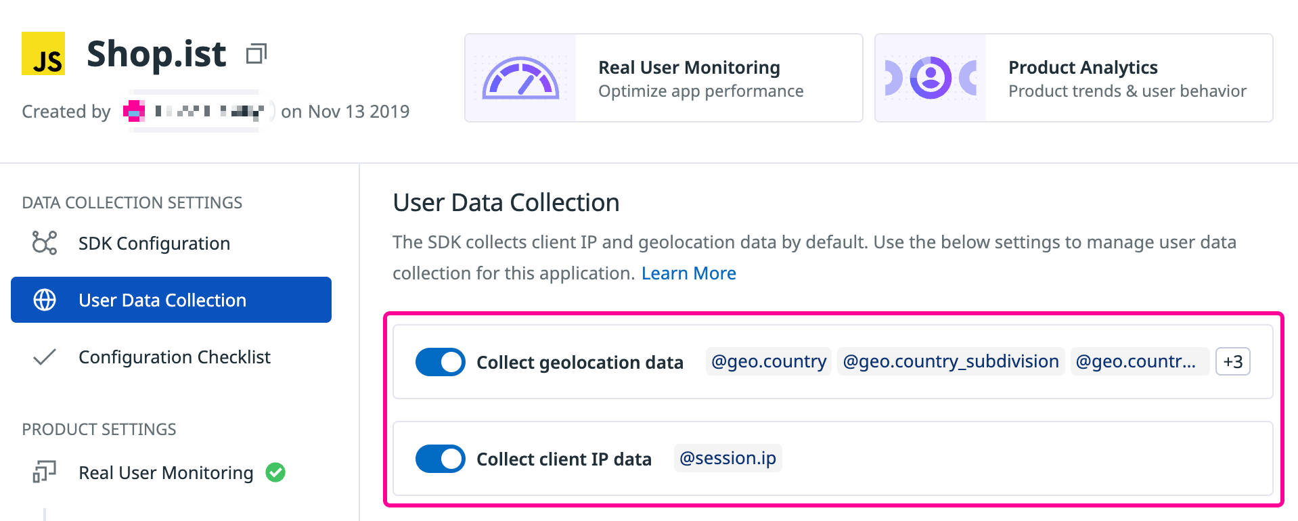Click the Real User Monitoring sidebar icon
Image resolution: width=1298 pixels, height=521 pixels.
[45, 472]
